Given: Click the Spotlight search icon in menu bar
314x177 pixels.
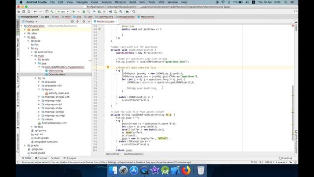Looking at the screenshot, I should [x=286, y=2].
